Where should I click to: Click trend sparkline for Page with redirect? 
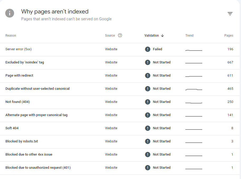pyautogui.click(x=194, y=76)
